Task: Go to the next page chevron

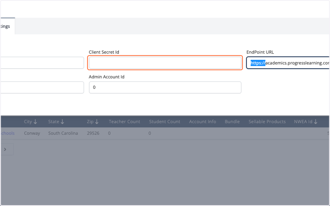Action: [5, 149]
